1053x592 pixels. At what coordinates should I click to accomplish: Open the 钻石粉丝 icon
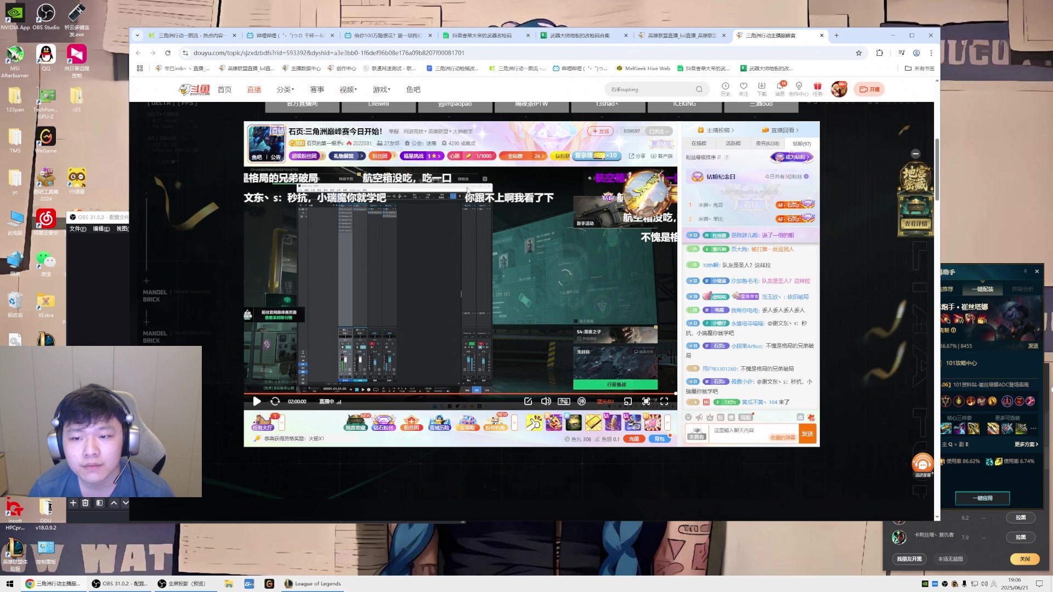pyautogui.click(x=383, y=423)
